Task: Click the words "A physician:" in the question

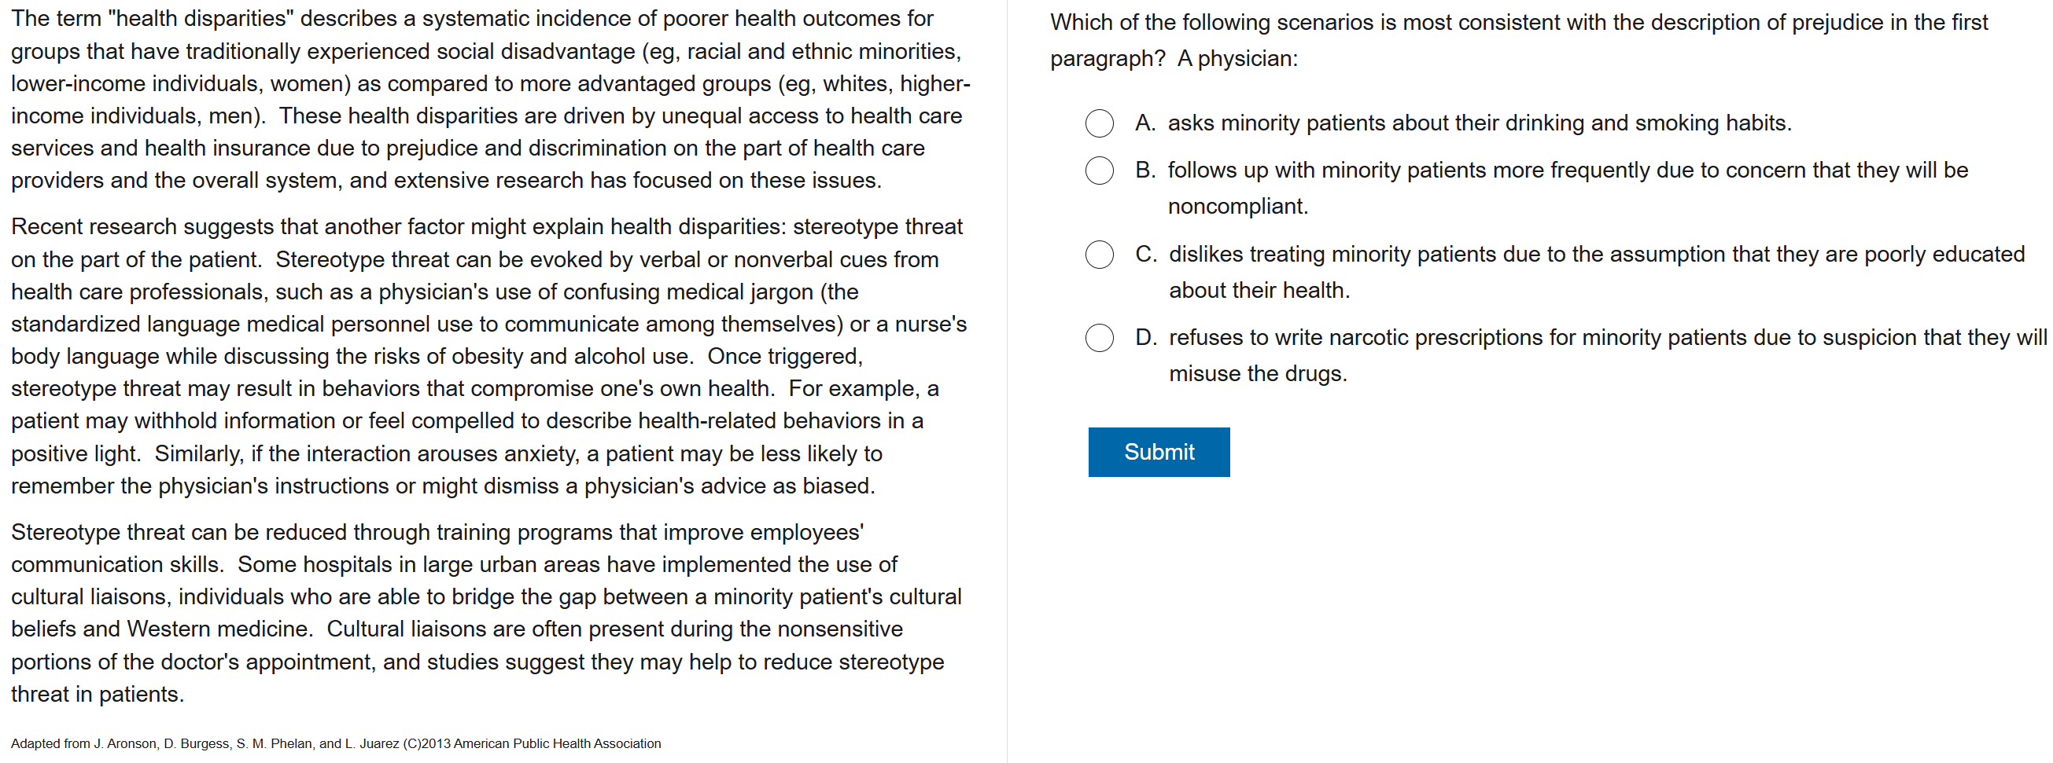Action: pos(1237,59)
